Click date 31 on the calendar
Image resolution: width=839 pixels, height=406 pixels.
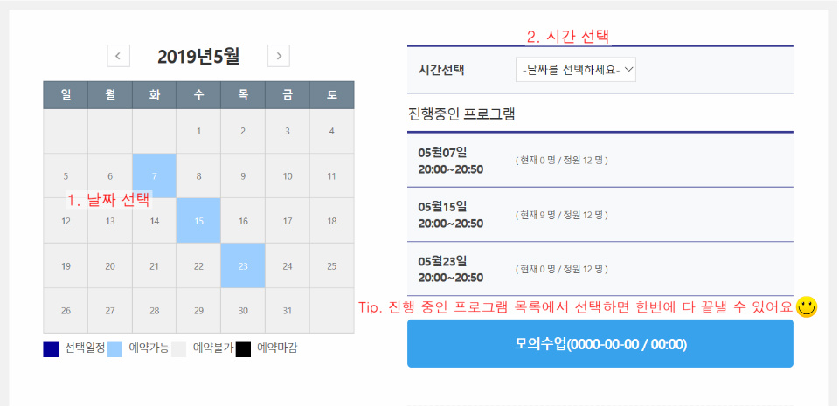(x=288, y=311)
